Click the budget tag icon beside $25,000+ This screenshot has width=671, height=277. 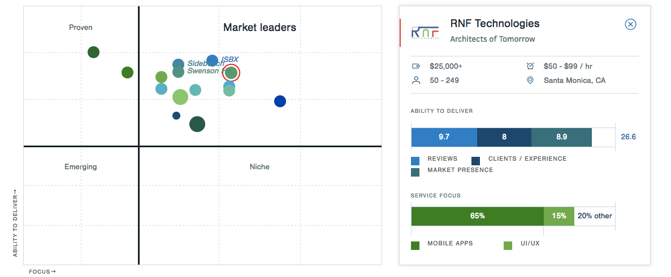tap(415, 67)
